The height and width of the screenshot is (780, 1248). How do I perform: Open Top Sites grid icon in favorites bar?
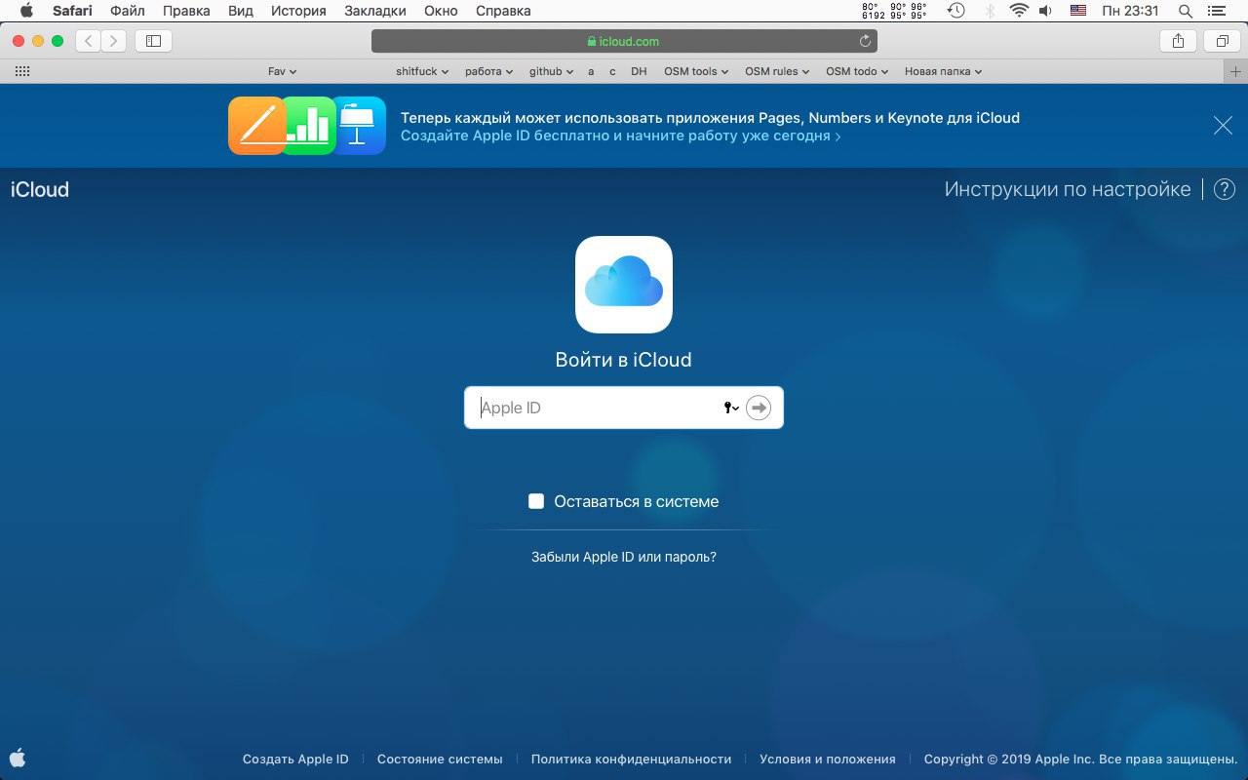[x=23, y=71]
